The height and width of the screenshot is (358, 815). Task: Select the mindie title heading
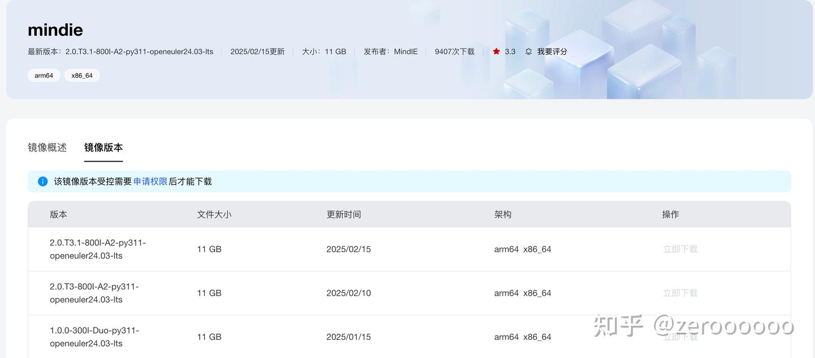[x=55, y=29]
